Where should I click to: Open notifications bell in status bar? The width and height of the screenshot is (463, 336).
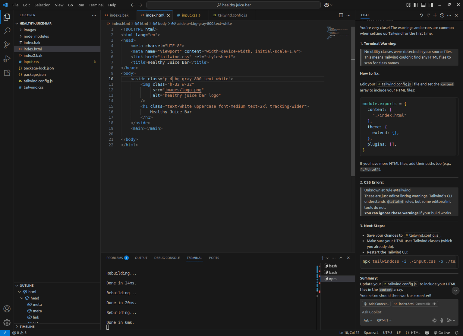click(457, 333)
